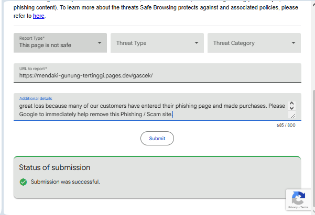315x215 pixels.
Task: Click the Status of submission heading
Action: click(55, 167)
